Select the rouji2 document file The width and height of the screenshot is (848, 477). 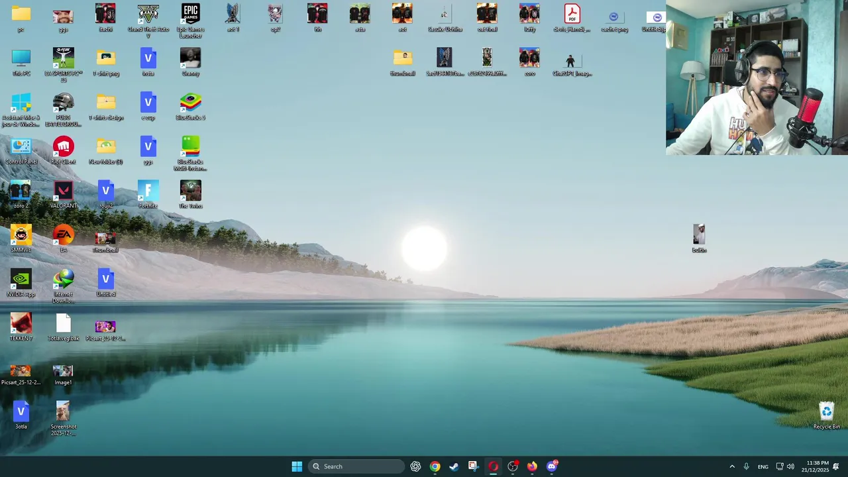click(106, 195)
